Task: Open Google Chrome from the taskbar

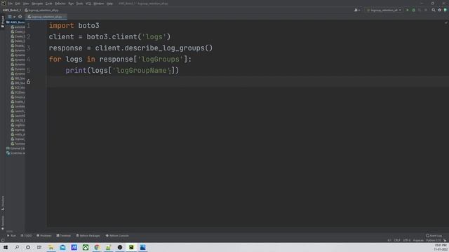Action: [x=97, y=247]
